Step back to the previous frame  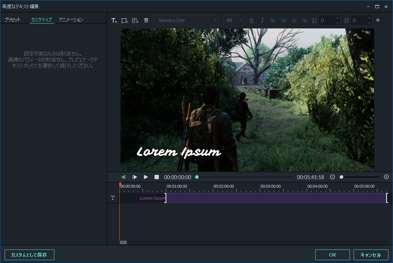(x=124, y=177)
